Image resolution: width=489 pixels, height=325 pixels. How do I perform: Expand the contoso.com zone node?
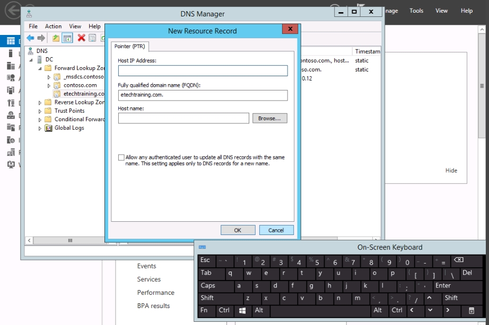click(49, 85)
